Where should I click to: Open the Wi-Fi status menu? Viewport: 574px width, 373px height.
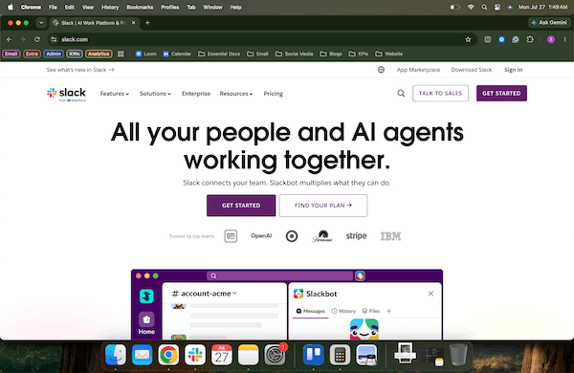pos(471,7)
